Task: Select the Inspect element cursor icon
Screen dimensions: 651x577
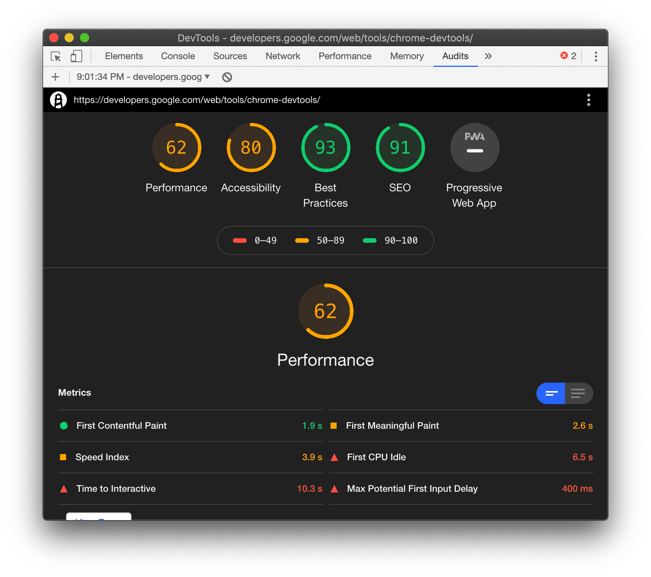Action: click(x=56, y=56)
